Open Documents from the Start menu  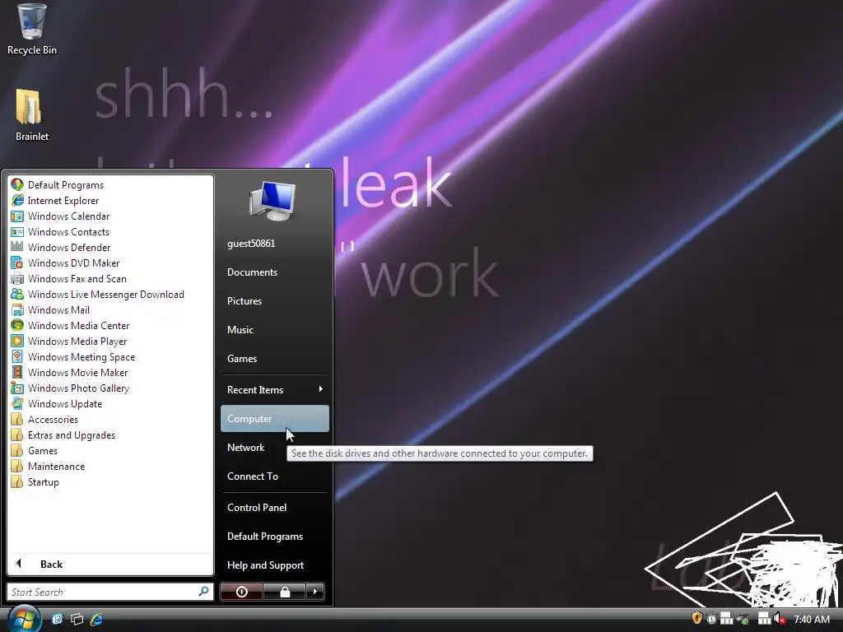pos(274,272)
